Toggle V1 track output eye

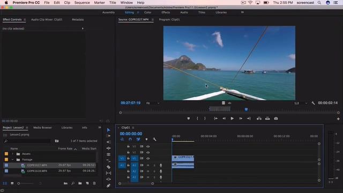(x=148, y=159)
